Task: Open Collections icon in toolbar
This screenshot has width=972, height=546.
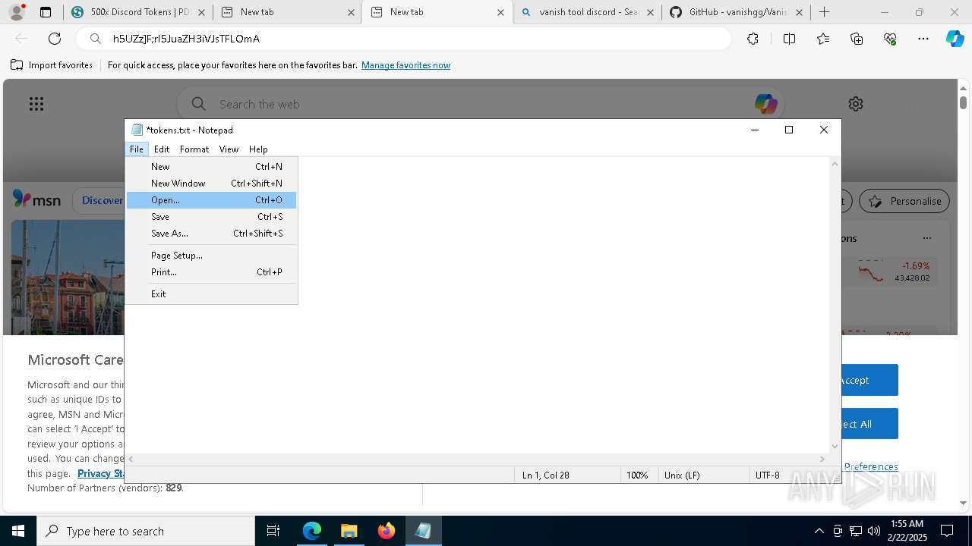Action: tap(857, 39)
